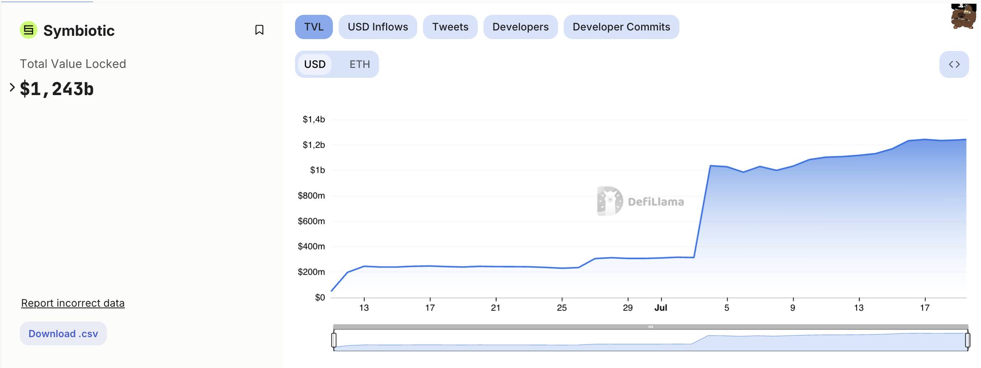Click the $400m y-axis label
Viewport: 981px width, 368px height.
pos(312,246)
